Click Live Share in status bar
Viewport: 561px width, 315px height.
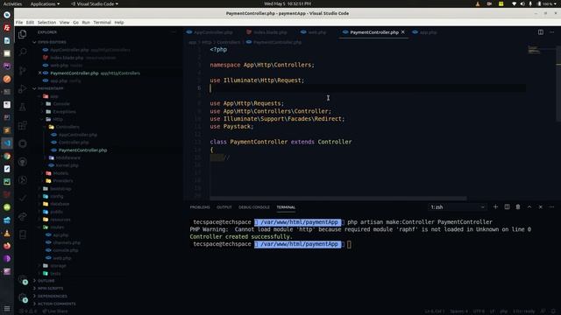tap(54, 311)
